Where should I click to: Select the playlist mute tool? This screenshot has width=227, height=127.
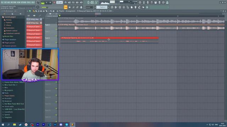[41, 11]
